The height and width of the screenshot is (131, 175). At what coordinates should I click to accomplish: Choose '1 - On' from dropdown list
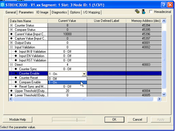[67, 82]
